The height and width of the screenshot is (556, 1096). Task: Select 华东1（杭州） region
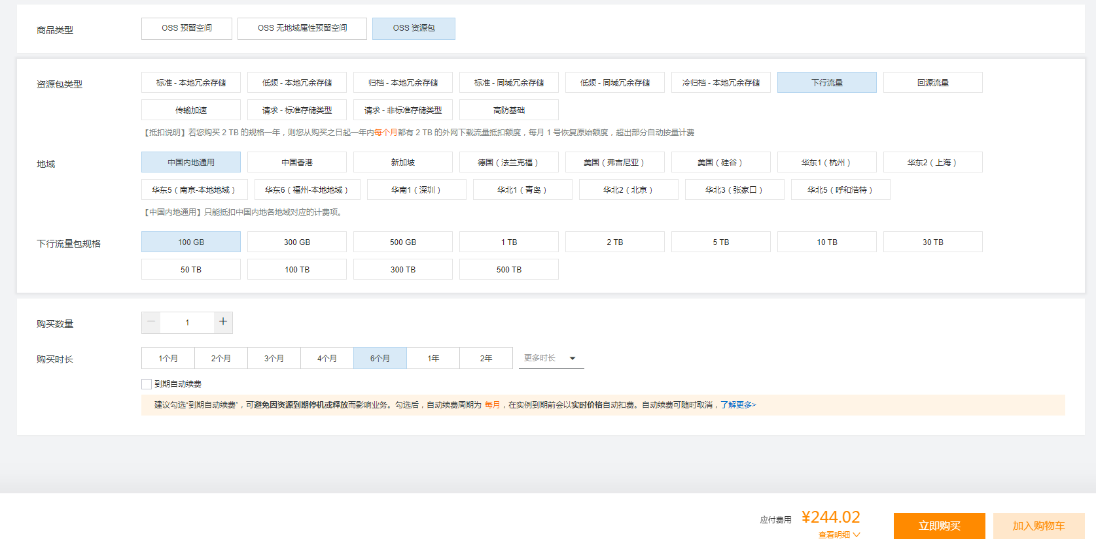(827, 162)
